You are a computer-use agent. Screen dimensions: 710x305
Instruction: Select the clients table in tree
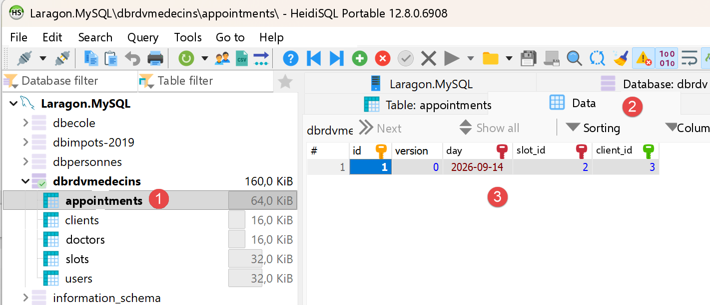[x=82, y=220]
